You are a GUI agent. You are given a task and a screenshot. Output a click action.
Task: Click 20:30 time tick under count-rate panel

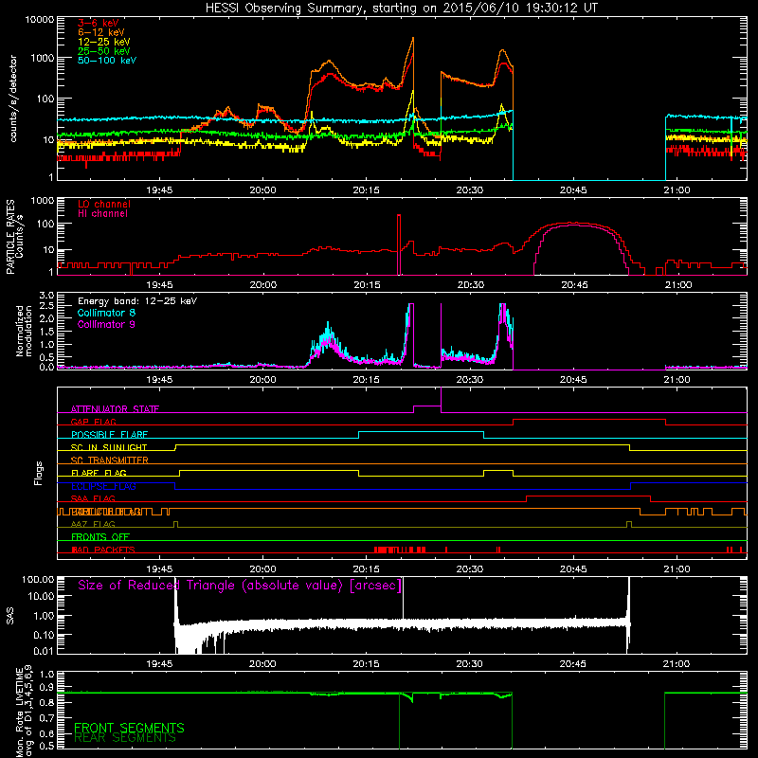(x=469, y=190)
